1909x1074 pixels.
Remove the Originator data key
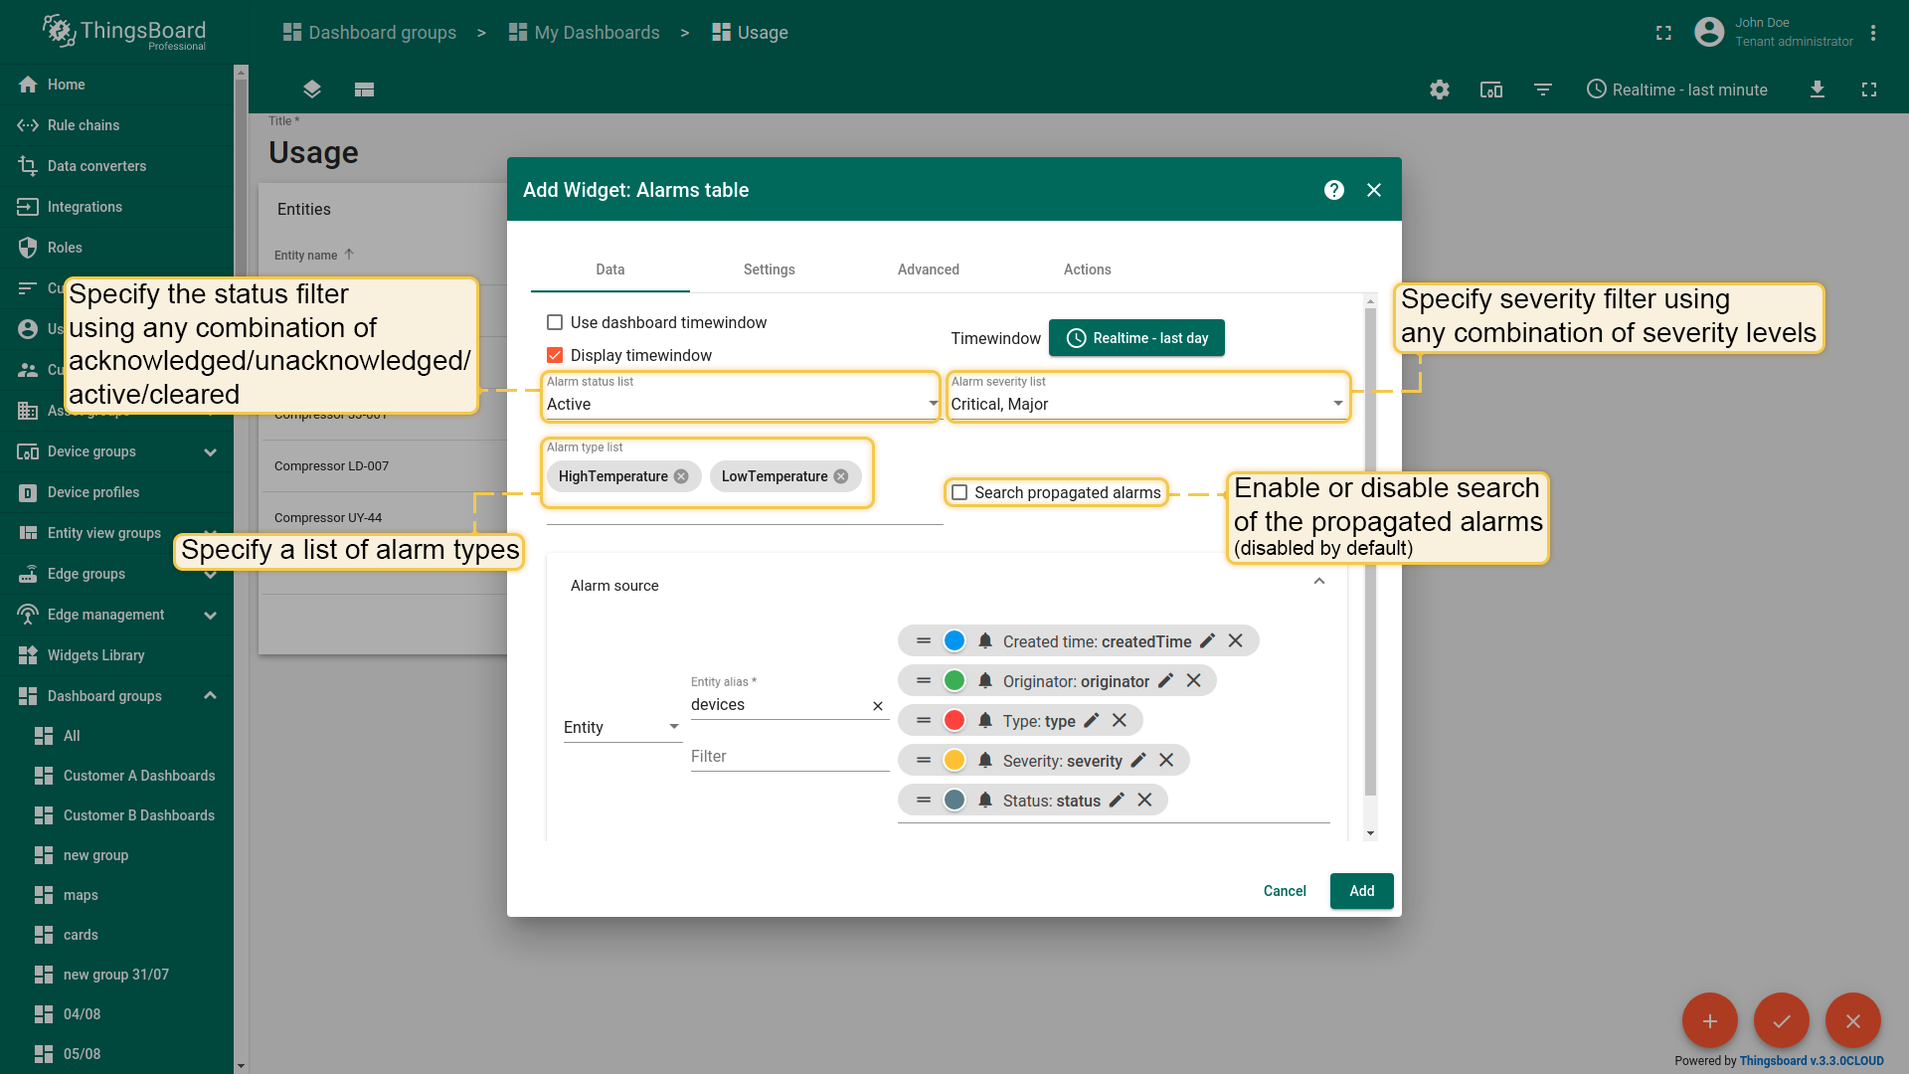coord(1194,681)
